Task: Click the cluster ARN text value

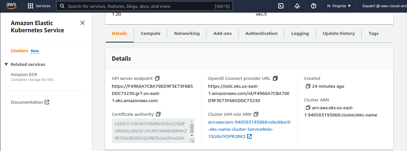Action: click(x=341, y=111)
